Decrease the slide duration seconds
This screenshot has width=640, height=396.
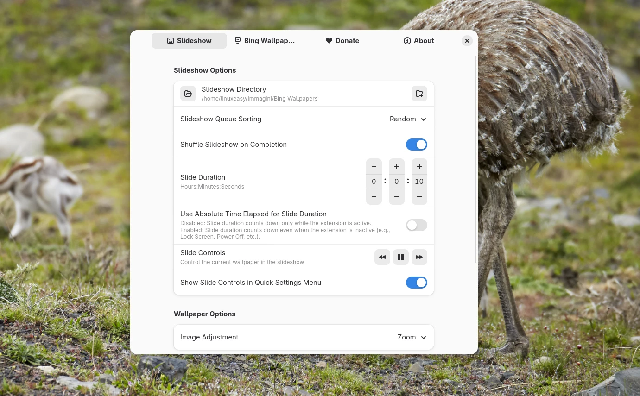pos(419,197)
